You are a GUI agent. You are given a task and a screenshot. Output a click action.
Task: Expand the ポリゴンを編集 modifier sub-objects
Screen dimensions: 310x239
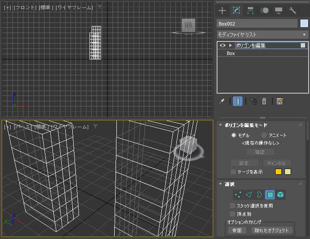230,45
